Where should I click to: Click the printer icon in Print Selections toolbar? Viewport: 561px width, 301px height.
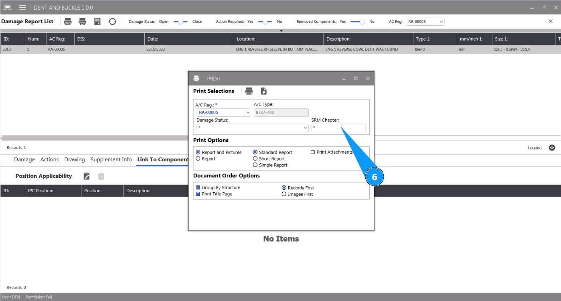[x=249, y=91]
